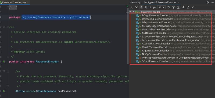The height and width of the screenshot is (98, 215).
Task: Expand all hierarchy nodes icon
Action: pos(178,7)
